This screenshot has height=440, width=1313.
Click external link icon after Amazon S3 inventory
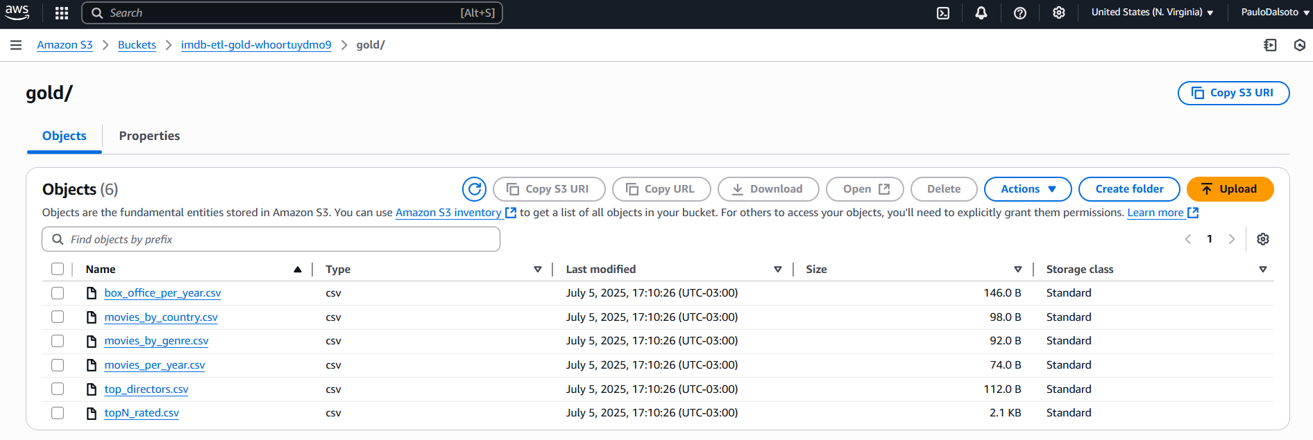(511, 213)
